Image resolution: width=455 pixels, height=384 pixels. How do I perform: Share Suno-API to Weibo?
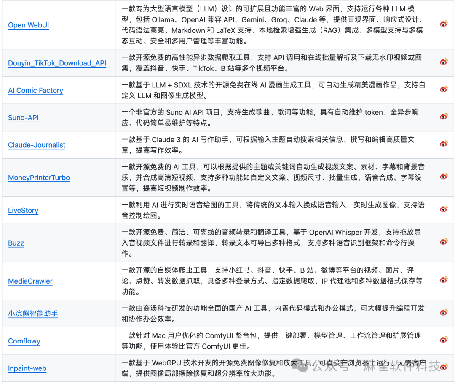click(444, 117)
